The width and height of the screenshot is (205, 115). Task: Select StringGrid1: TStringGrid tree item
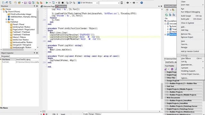[x=22, y=45]
